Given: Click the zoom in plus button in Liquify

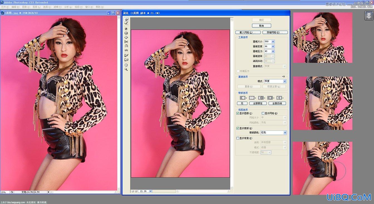Looking at the screenshot, I should point(136,191).
